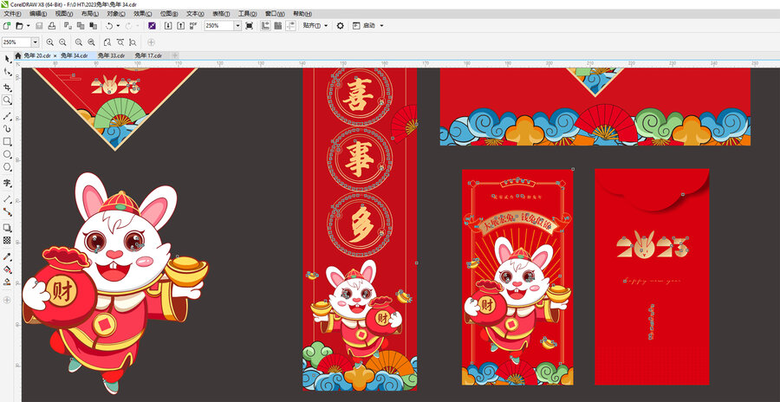780x402 pixels.
Task: Click the Paste icon in standard toolbar
Action: tap(93, 25)
